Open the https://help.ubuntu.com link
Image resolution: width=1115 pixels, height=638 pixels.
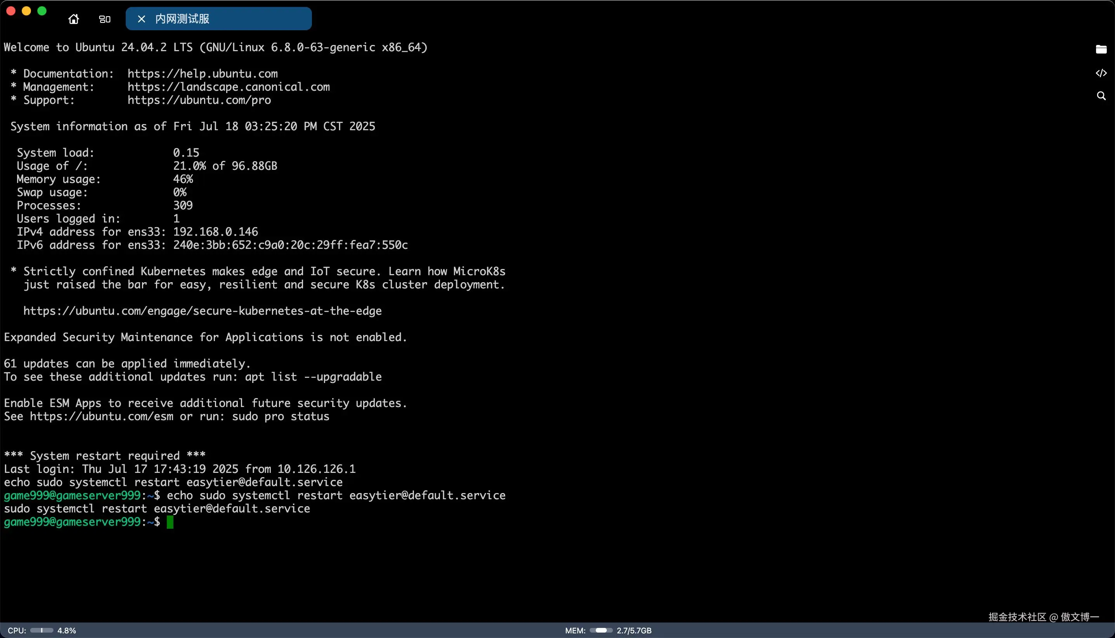point(203,74)
